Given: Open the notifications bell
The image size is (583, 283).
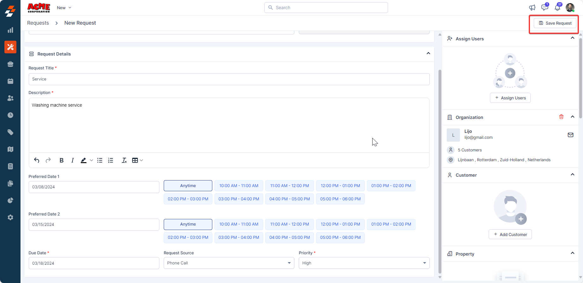Looking at the screenshot, I should (557, 8).
